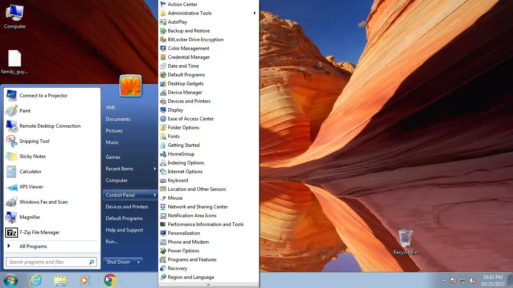Click the muted volume tray icon
The width and height of the screenshot is (513, 288).
473,280
